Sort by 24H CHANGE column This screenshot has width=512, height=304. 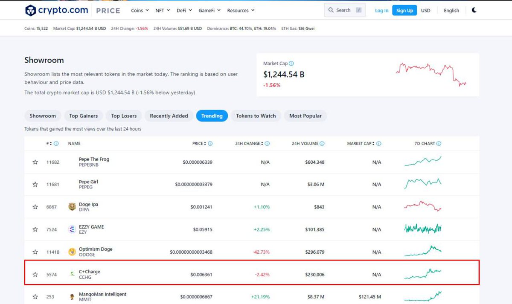pyautogui.click(x=249, y=144)
